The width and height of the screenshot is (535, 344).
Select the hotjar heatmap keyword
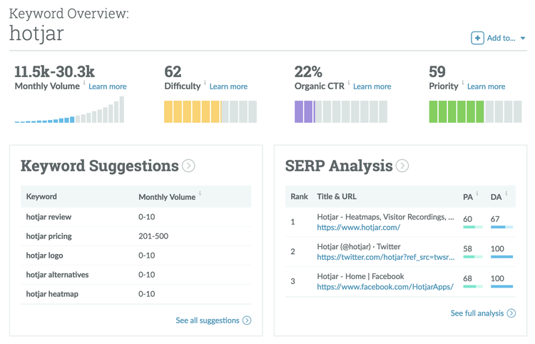tap(52, 294)
